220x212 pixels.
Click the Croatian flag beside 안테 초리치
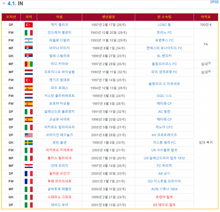pos(29,166)
